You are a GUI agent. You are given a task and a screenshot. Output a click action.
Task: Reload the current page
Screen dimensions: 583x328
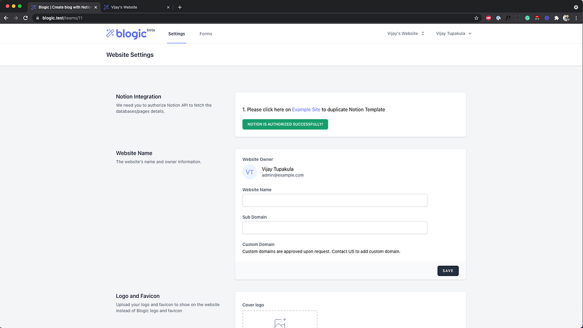pyautogui.click(x=25, y=18)
